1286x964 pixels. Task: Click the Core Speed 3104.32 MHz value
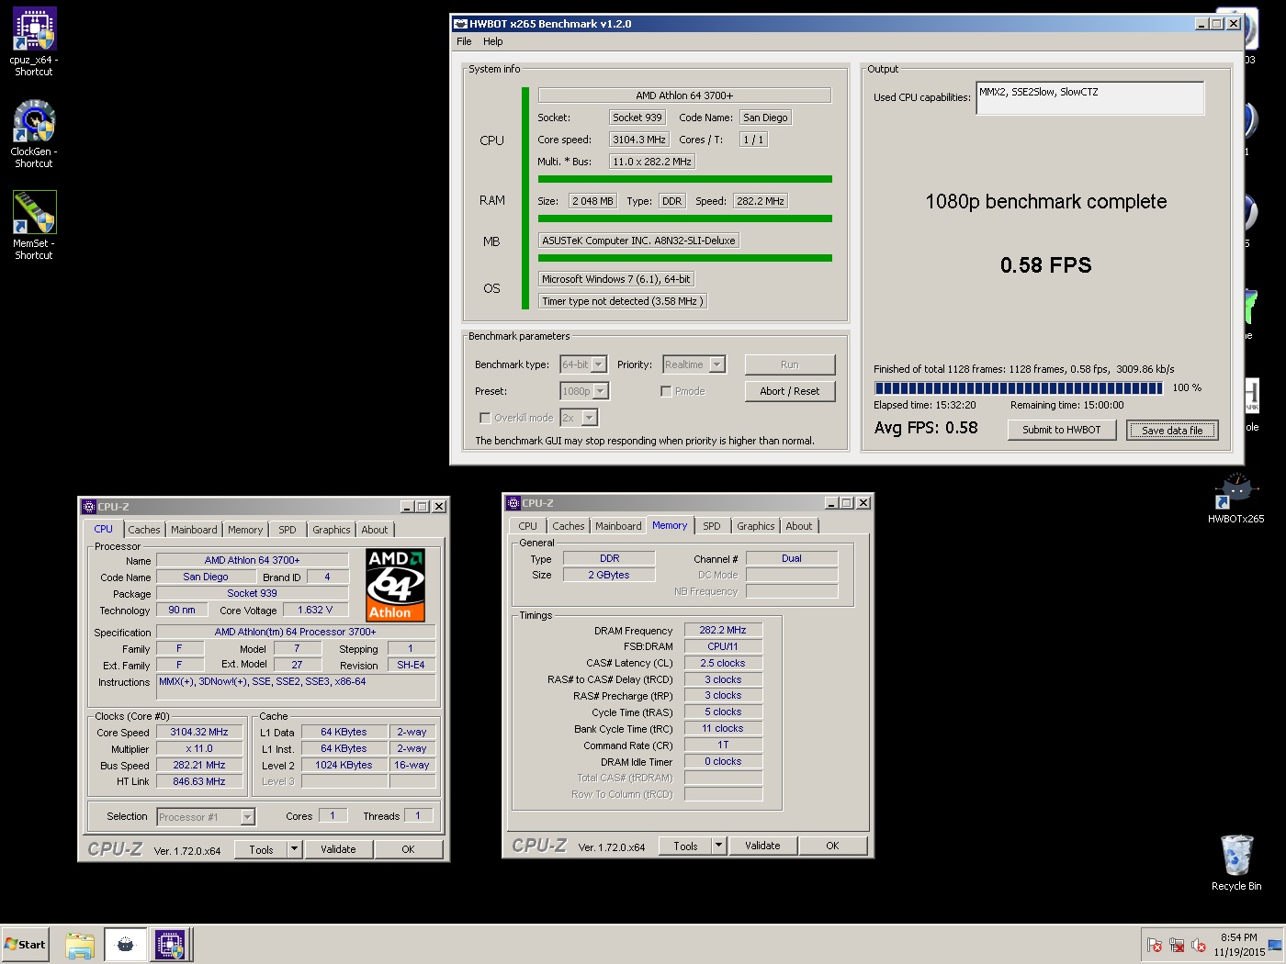pyautogui.click(x=199, y=732)
